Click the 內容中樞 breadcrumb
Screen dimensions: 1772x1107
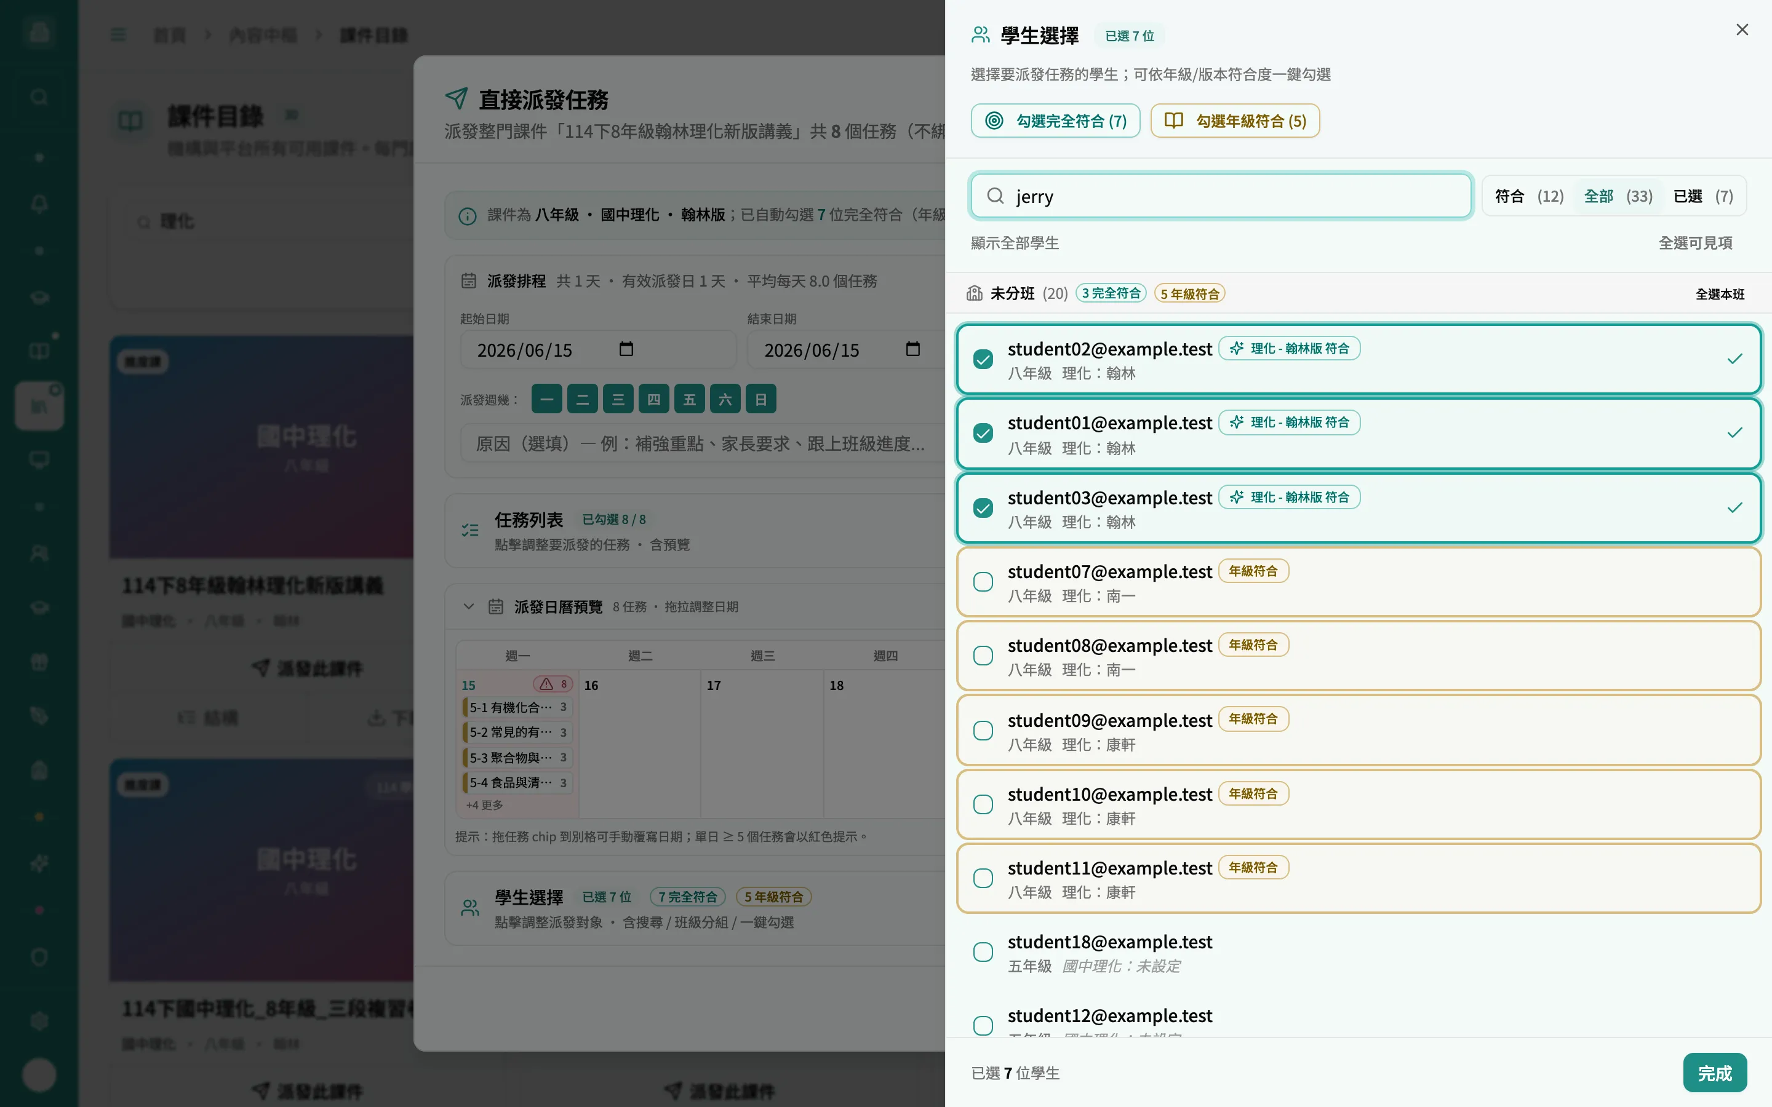[x=263, y=35]
